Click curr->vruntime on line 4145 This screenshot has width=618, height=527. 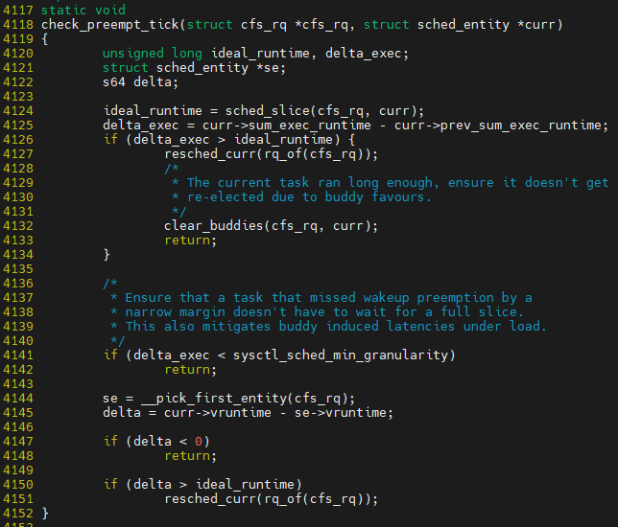[x=218, y=413]
